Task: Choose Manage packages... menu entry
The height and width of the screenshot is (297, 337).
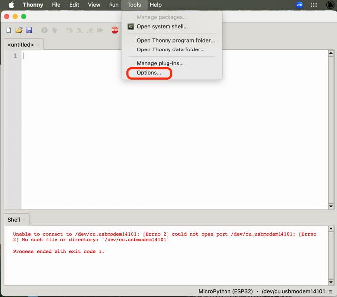Action: pos(172,17)
